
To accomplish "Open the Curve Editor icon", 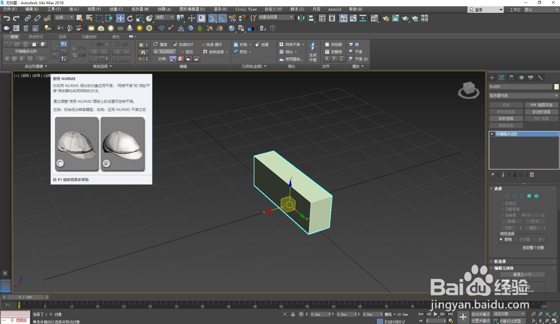I will (353, 18).
